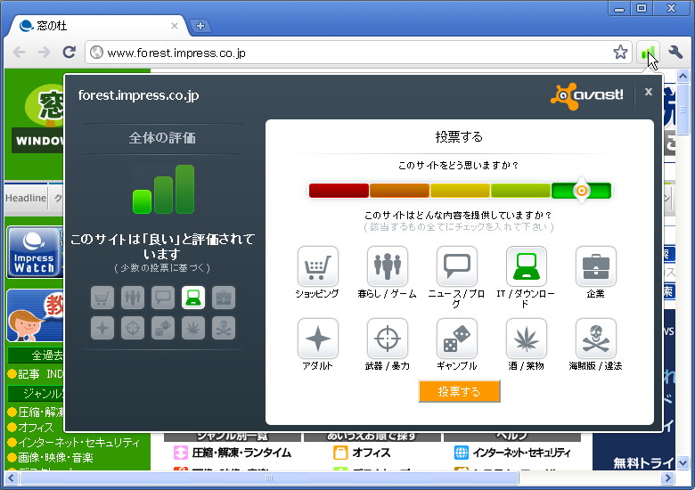Maximize the browser window
The image size is (695, 490).
642,8
